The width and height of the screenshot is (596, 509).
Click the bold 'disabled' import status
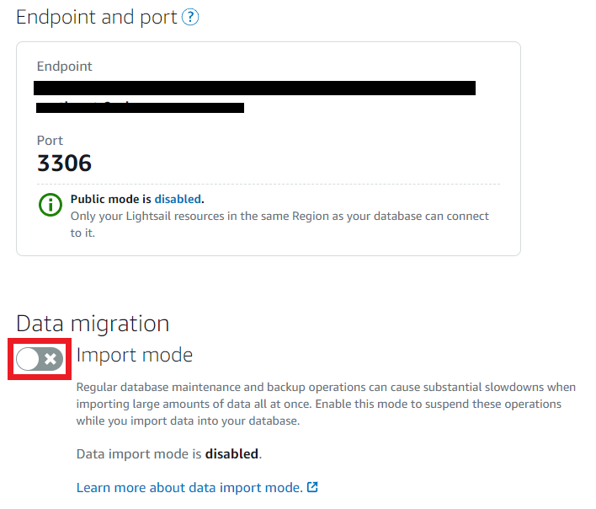(231, 454)
